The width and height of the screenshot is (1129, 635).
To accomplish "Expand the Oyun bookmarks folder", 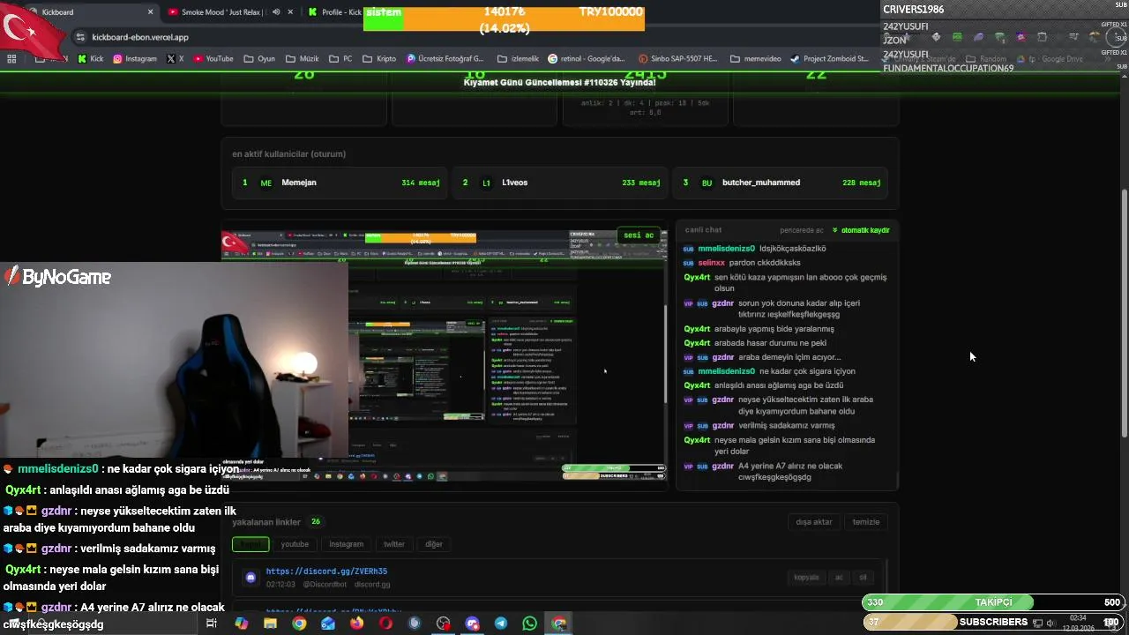I will coord(258,59).
